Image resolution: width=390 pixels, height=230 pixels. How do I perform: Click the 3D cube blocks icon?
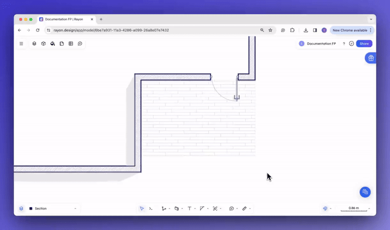pyautogui.click(x=43, y=44)
